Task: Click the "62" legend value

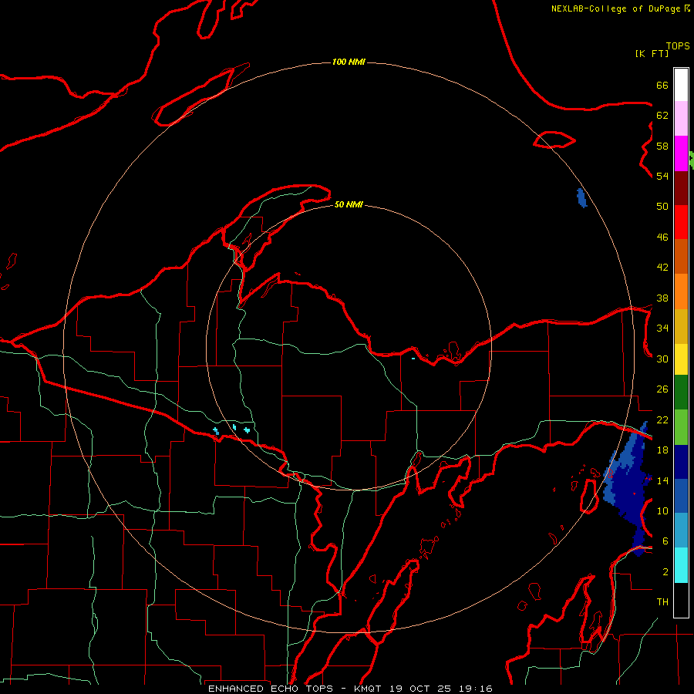Action: 662,116
